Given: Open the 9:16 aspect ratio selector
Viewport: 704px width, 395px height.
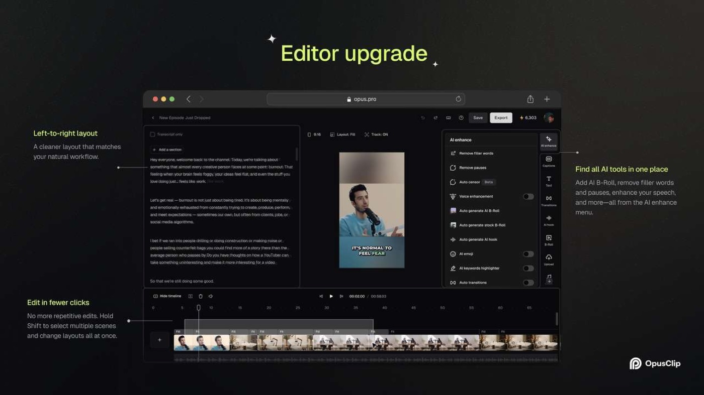Looking at the screenshot, I should 314,135.
